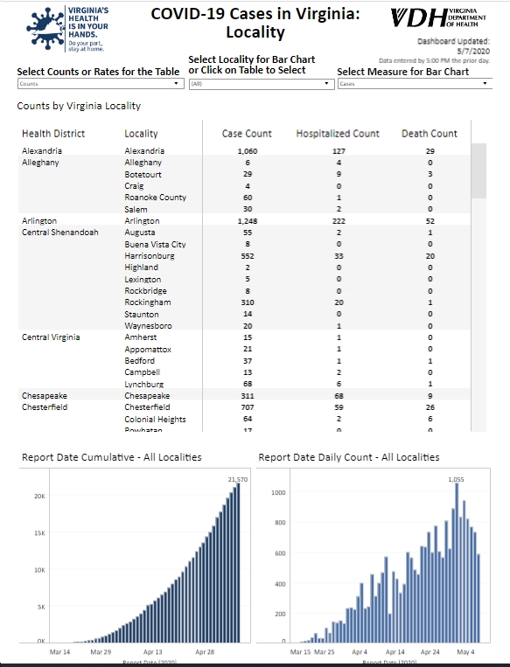
Task: Click the Health District column header
Action: pos(53,134)
